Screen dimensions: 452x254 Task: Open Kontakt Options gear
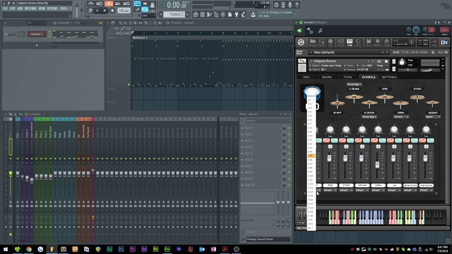377,42
